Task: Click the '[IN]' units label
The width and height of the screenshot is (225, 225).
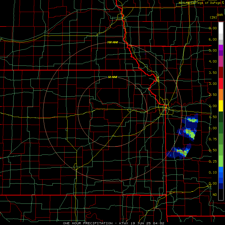Action: coord(213,17)
